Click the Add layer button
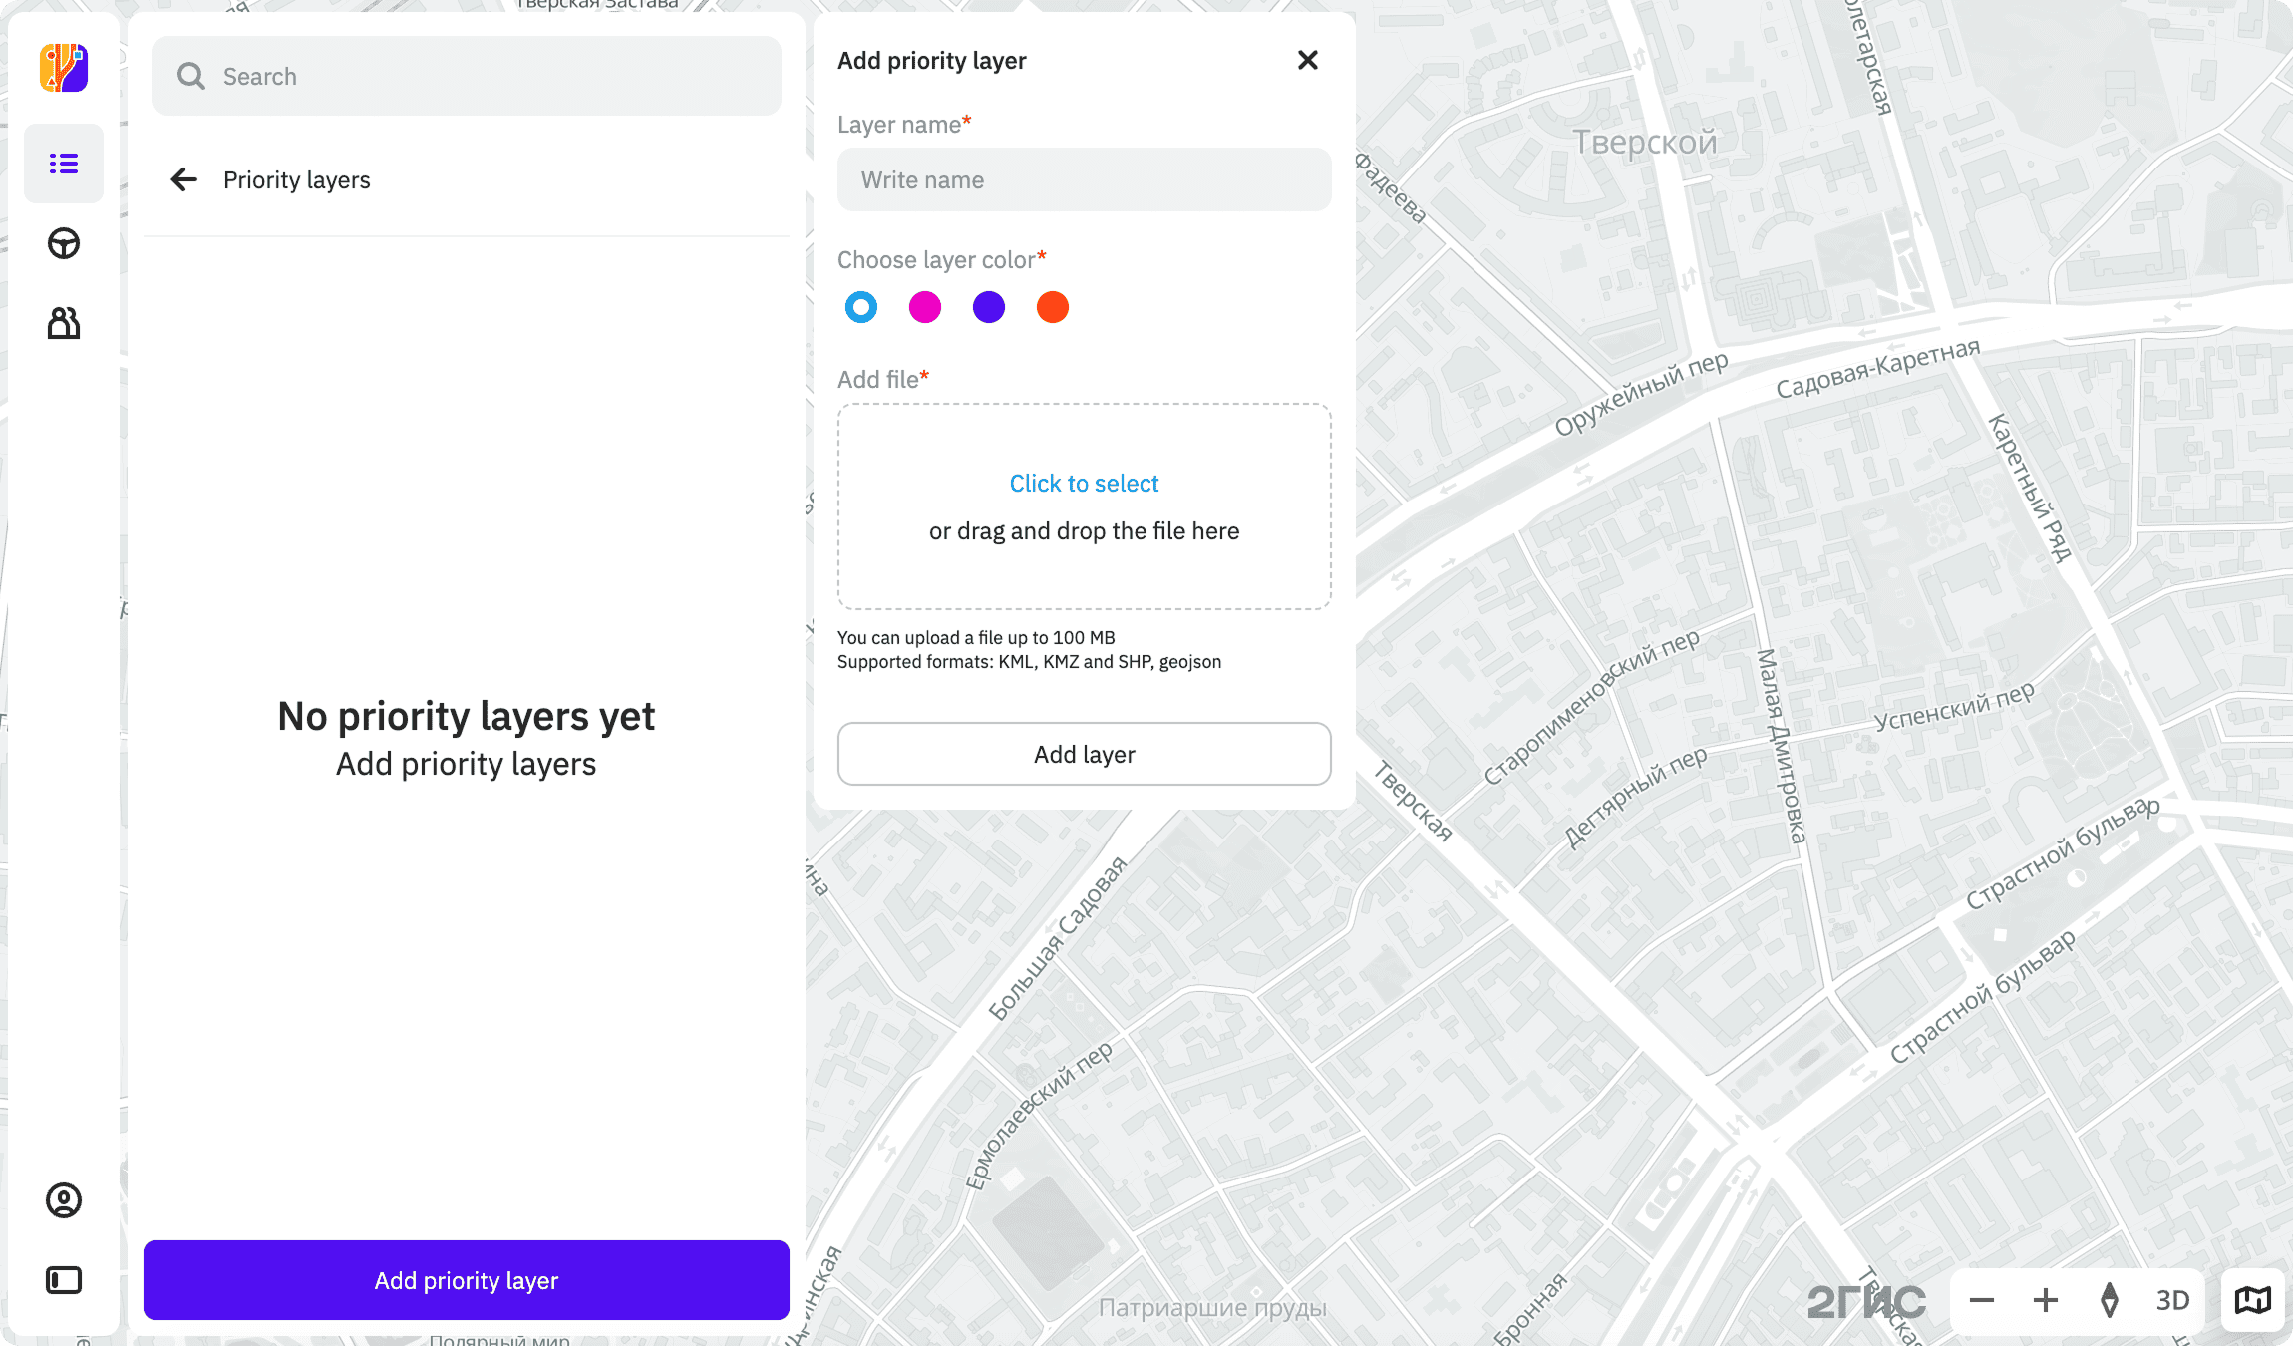This screenshot has width=2293, height=1346. click(x=1085, y=754)
